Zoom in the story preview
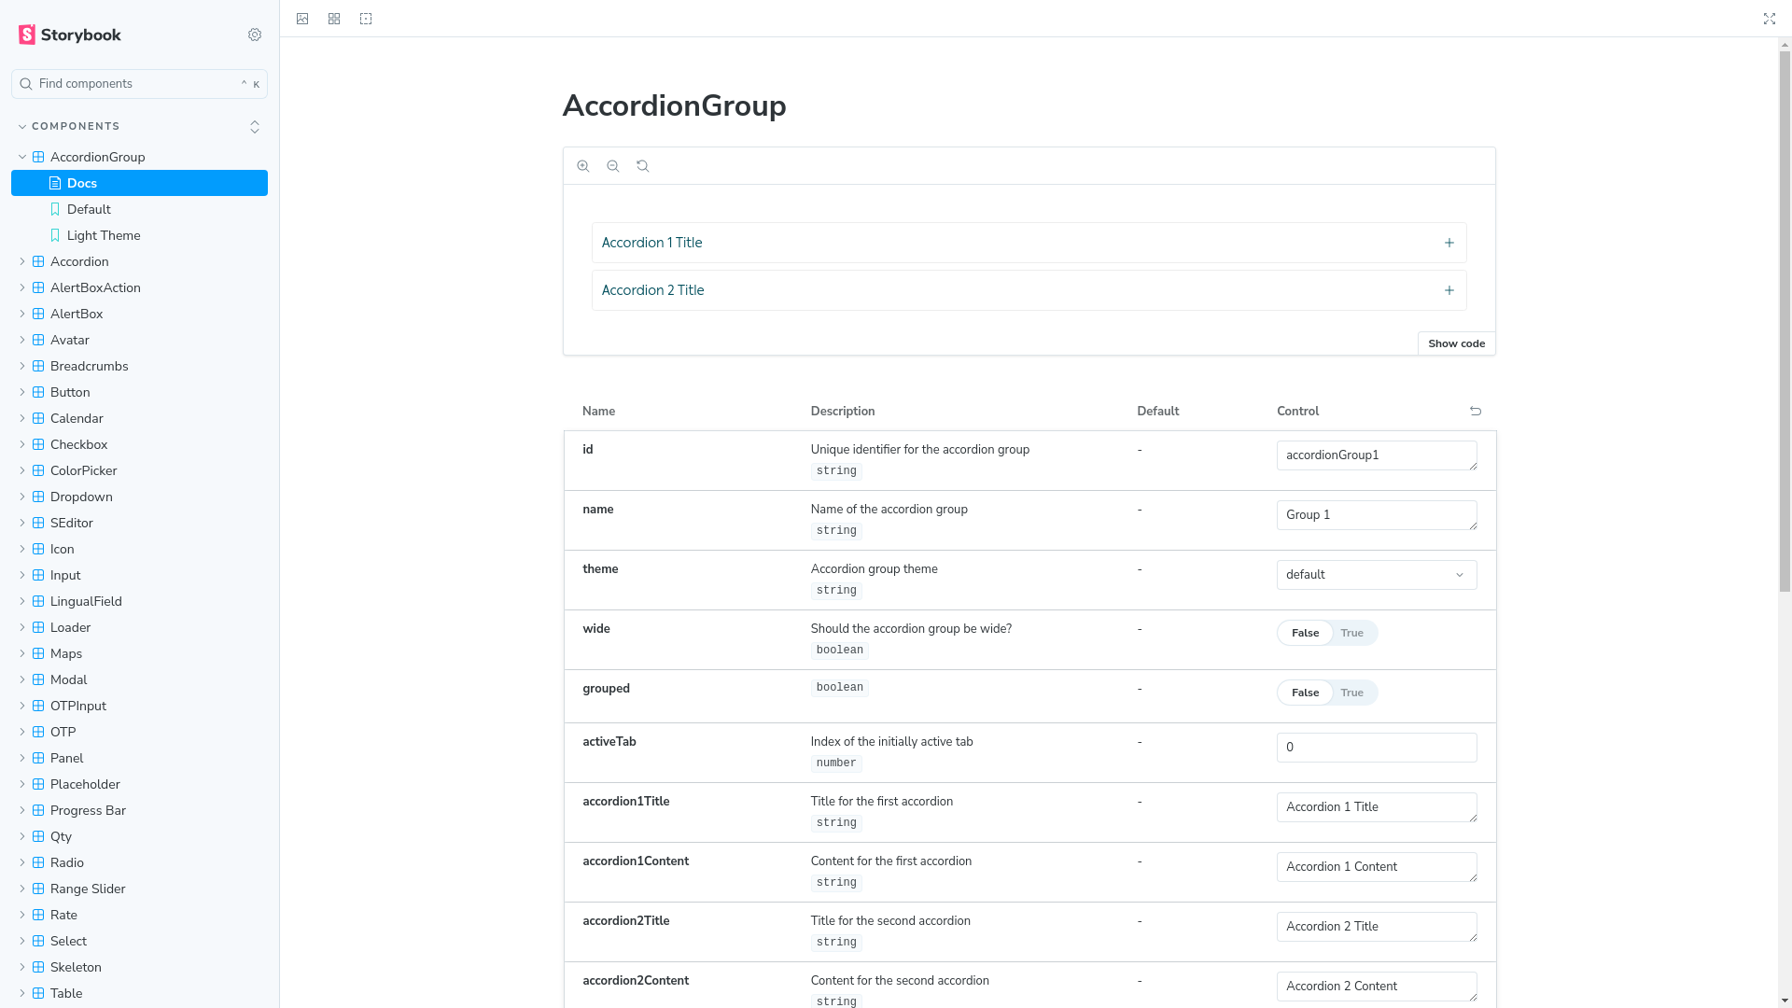The width and height of the screenshot is (1792, 1008). pos(583,166)
